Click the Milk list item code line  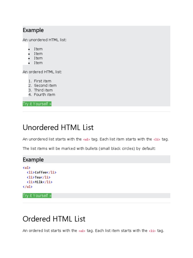click(x=39, y=182)
